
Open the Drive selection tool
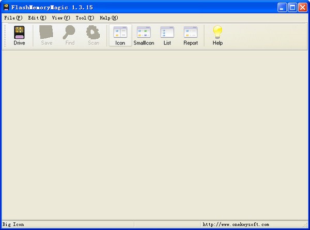coord(19,35)
